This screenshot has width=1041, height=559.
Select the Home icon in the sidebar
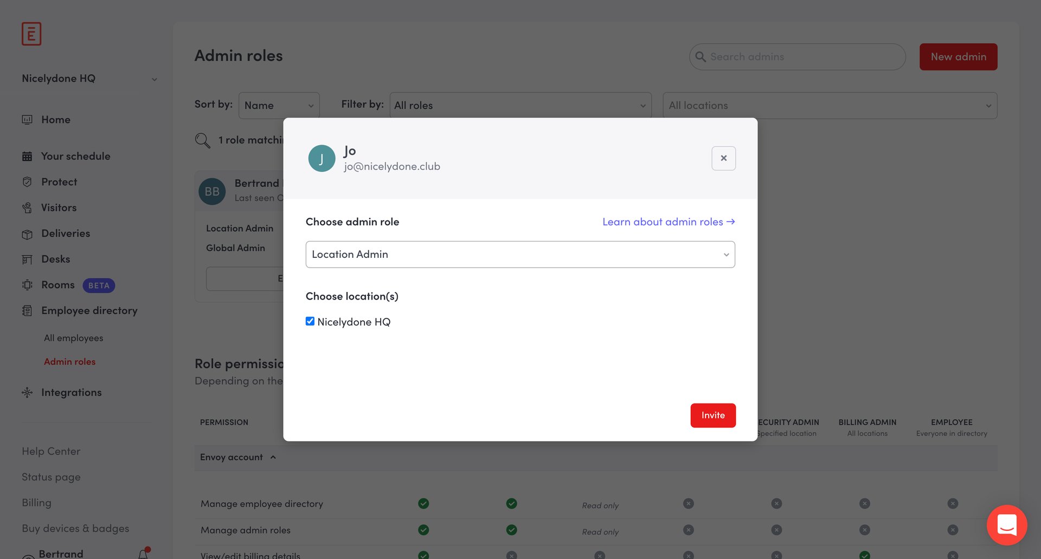pos(27,119)
